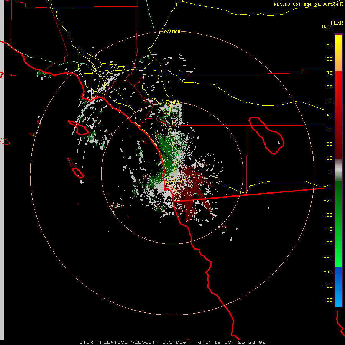Select the 20 value on velocity scale
The image size is (345, 345).
click(329, 144)
